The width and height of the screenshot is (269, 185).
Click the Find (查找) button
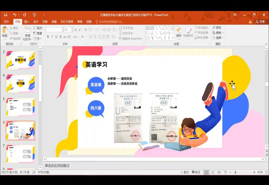217,28
